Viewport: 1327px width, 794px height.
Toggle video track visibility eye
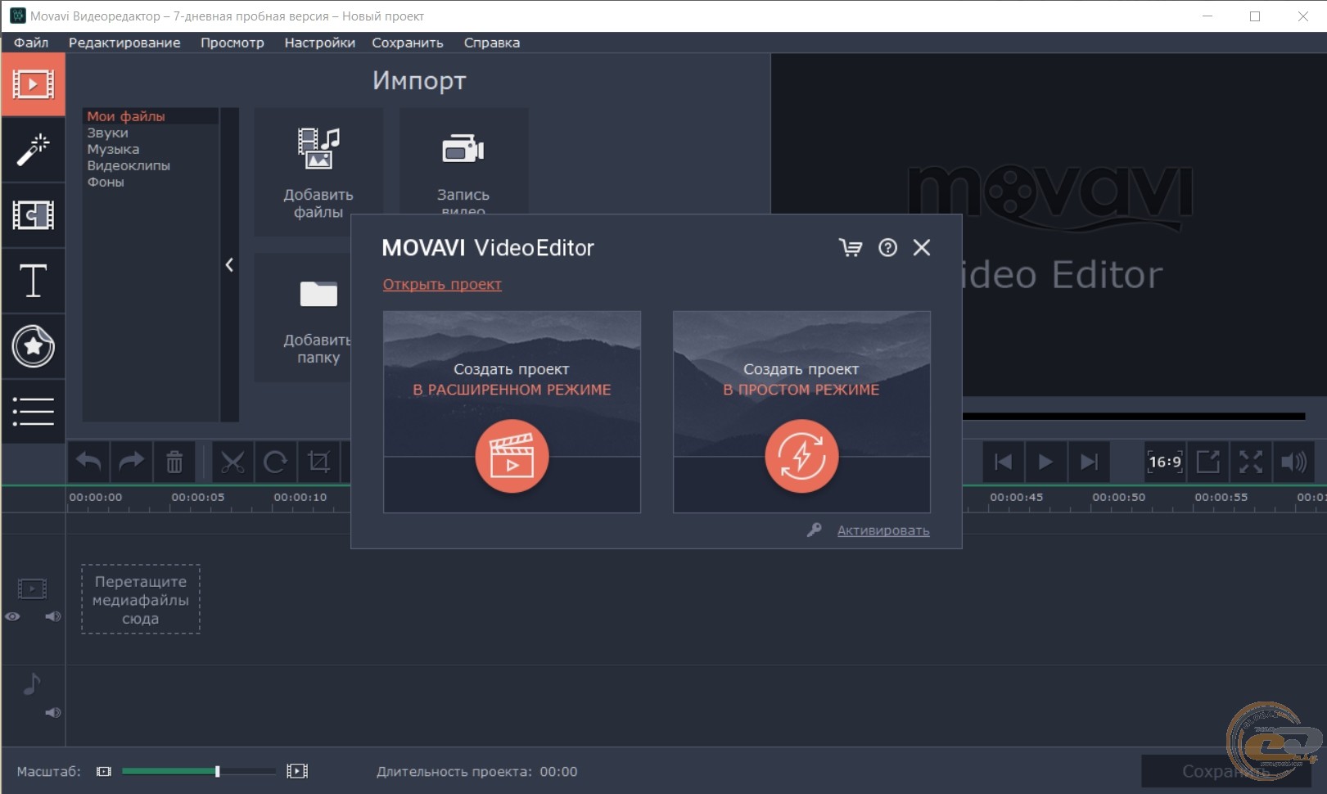[13, 616]
